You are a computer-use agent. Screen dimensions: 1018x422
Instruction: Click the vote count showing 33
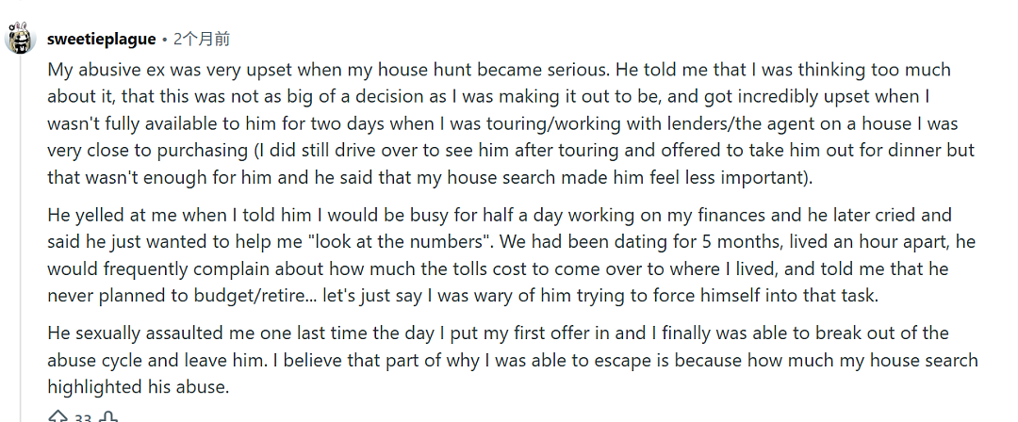pyautogui.click(x=82, y=418)
